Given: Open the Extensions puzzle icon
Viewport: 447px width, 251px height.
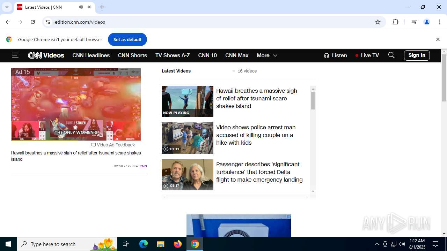Looking at the screenshot, I should [x=395, y=22].
